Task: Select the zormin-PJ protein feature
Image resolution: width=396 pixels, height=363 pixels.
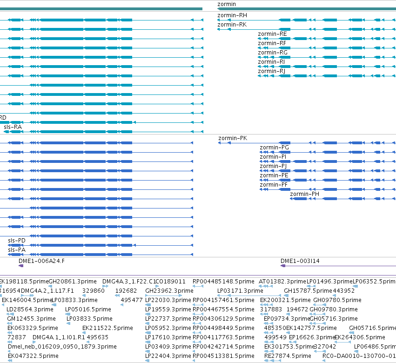Action: click(x=328, y=171)
